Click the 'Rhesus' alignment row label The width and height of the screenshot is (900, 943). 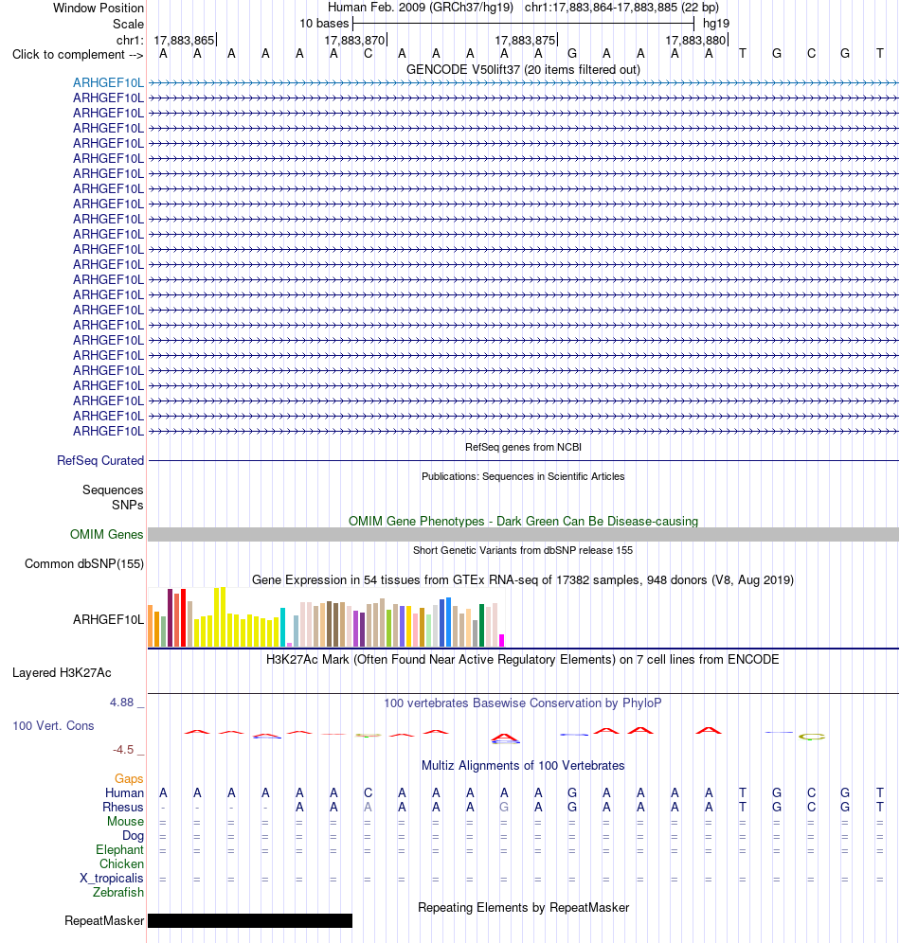point(123,807)
